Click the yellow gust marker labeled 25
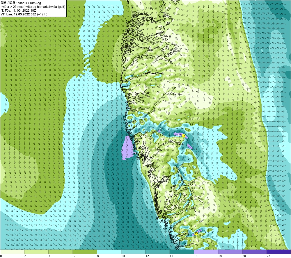 click(196, 233)
